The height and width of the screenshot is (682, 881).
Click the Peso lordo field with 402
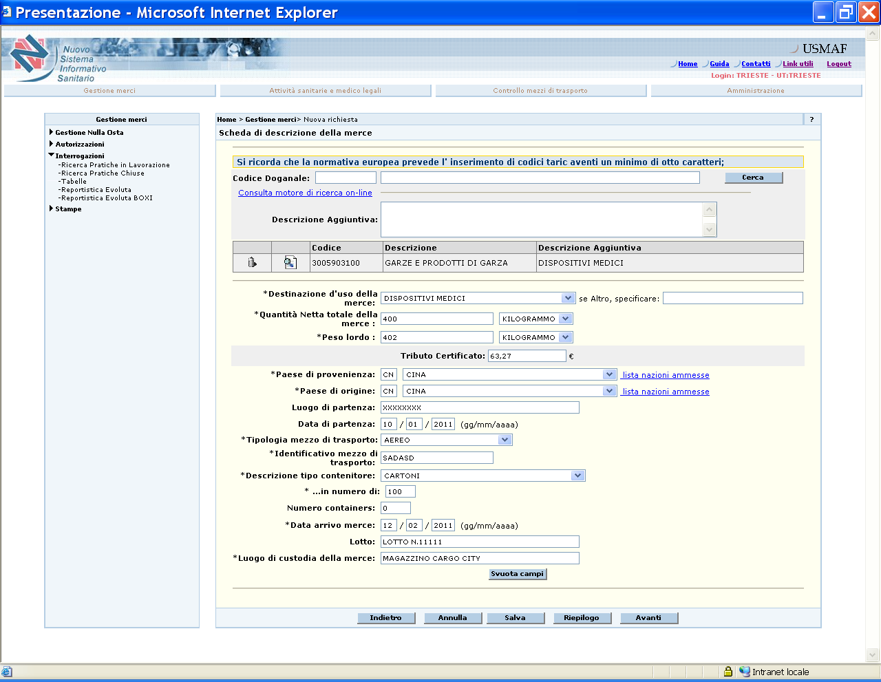click(x=437, y=337)
